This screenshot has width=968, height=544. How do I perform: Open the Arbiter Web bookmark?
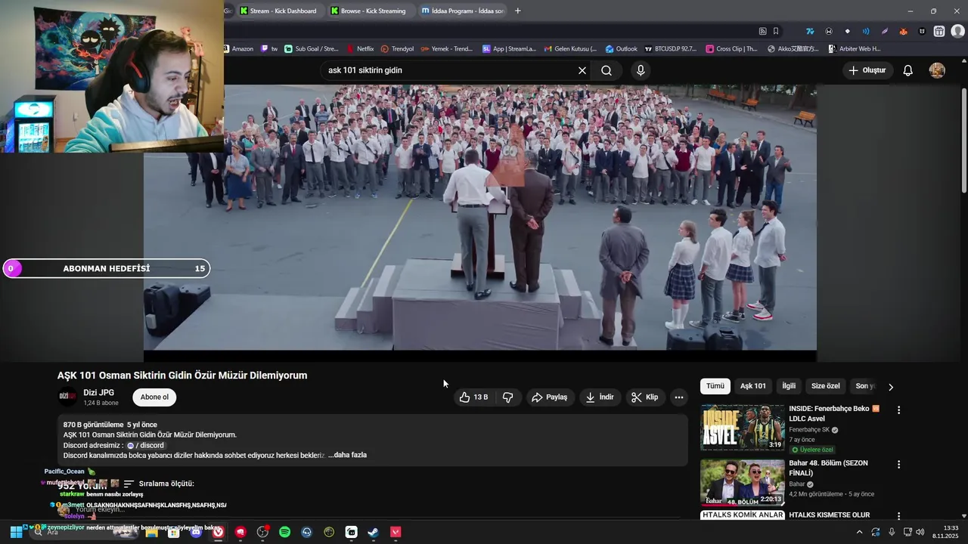point(855,48)
